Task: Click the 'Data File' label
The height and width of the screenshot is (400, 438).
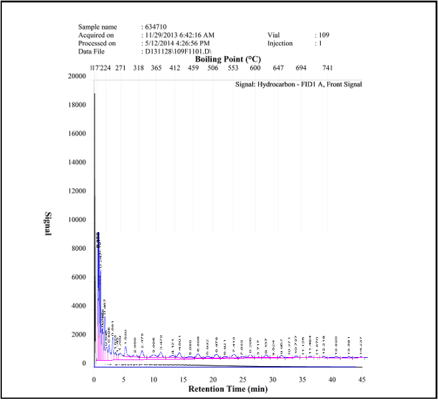Action: pyautogui.click(x=91, y=51)
